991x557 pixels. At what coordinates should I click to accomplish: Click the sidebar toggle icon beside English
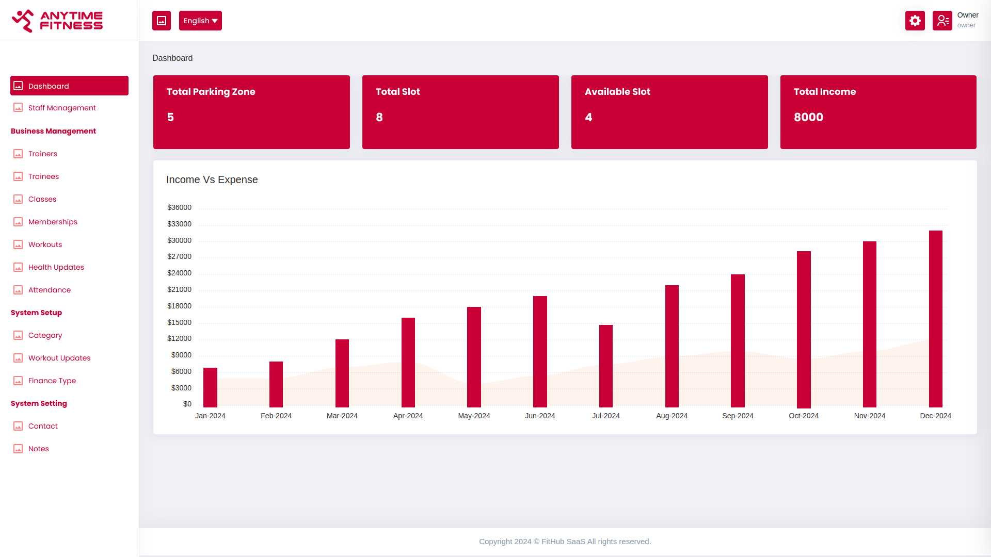(x=162, y=21)
